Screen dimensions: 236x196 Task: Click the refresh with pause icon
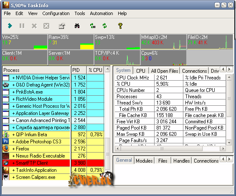[x=93, y=26]
